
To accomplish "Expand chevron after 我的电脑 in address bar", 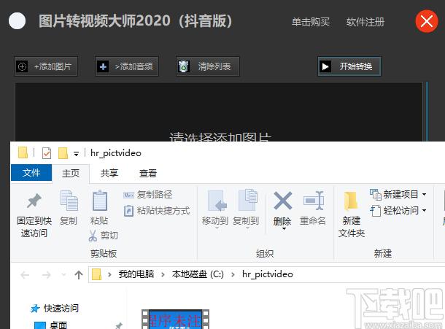I will pos(163,275).
